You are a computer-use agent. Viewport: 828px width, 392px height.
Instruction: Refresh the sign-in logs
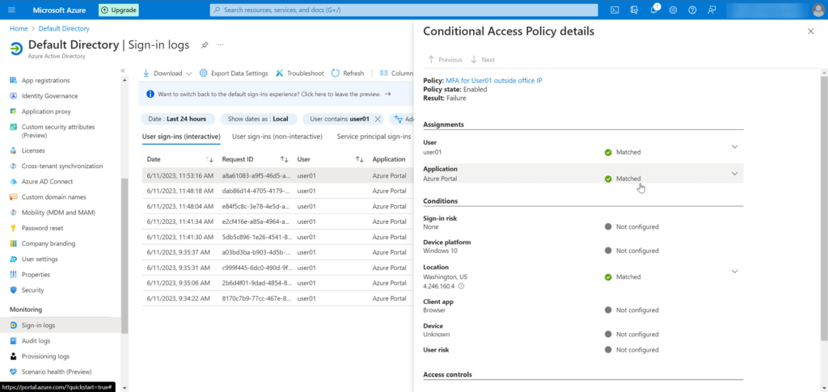348,74
